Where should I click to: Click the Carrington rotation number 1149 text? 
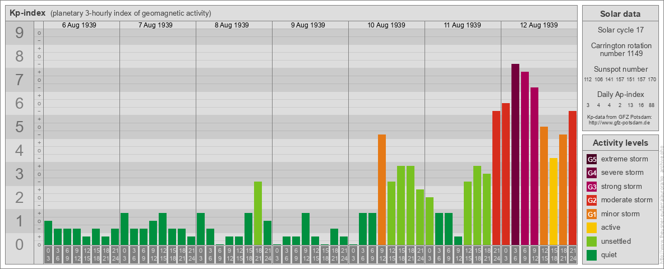click(620, 49)
